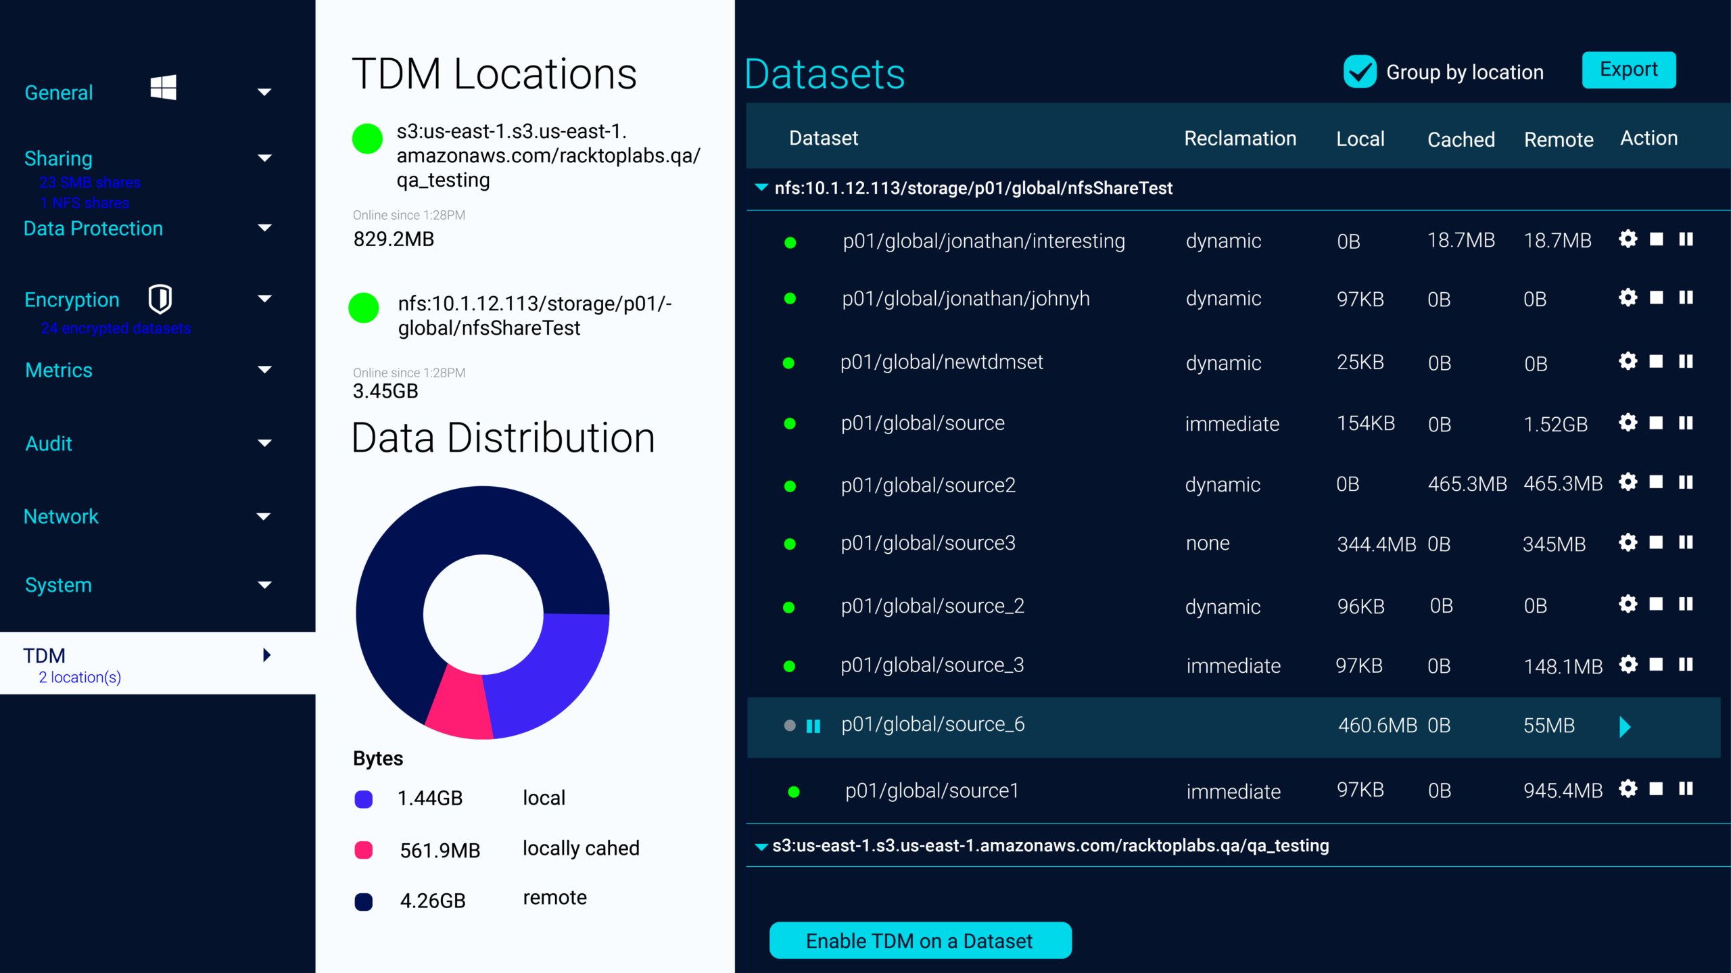The image size is (1731, 973).
Task: Click the status dot for p01/global/source3
Action: (x=790, y=544)
